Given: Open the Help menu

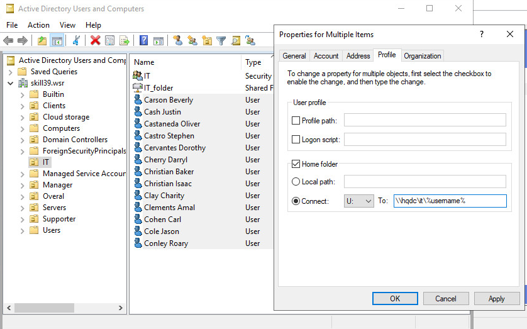Looking at the screenshot, I should tap(93, 25).
